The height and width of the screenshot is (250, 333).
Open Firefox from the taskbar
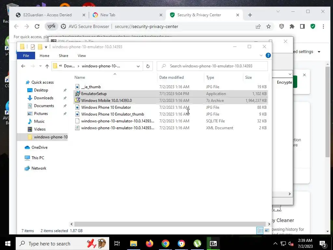(150, 243)
